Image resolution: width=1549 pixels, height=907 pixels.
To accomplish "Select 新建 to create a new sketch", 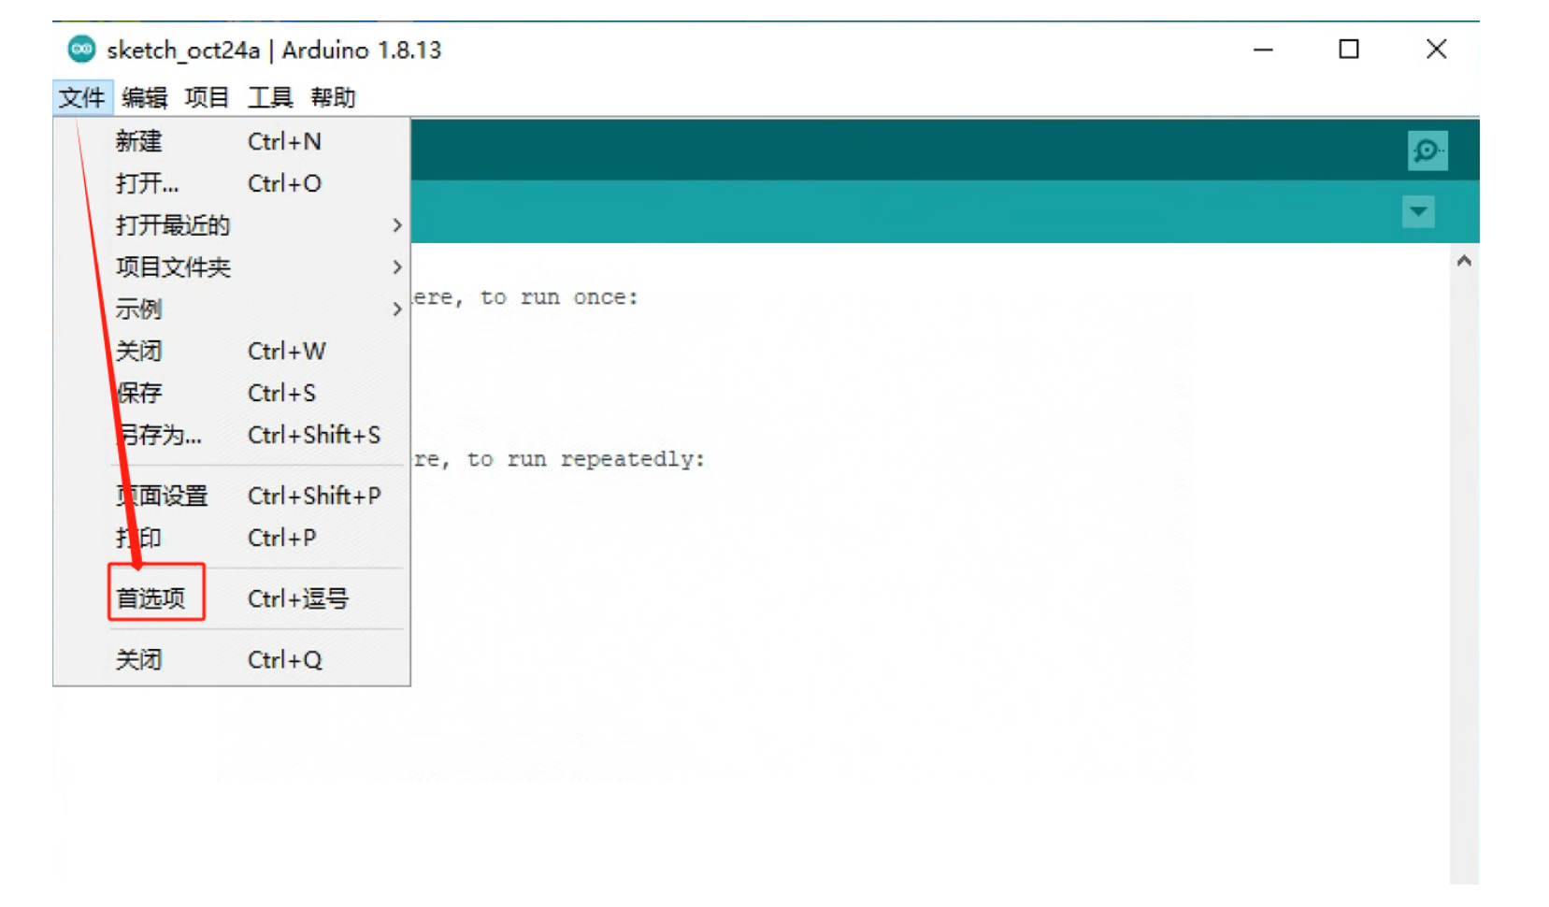I will point(139,141).
